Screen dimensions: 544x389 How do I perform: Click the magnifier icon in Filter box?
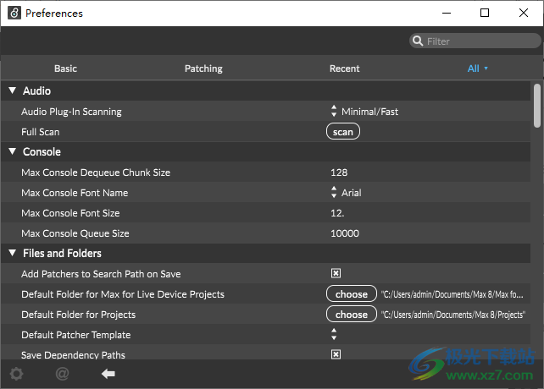point(418,41)
